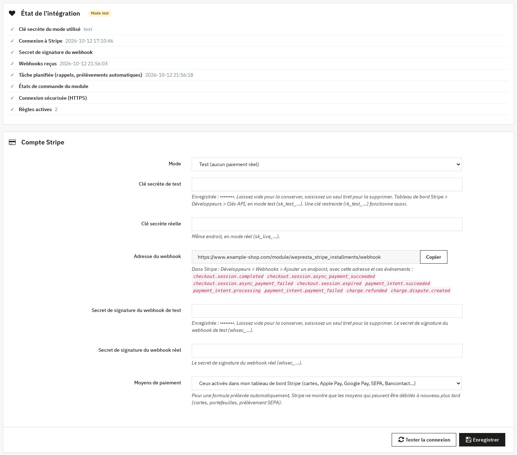Click the Mode test badge
The image size is (517, 455).
[x=100, y=13]
